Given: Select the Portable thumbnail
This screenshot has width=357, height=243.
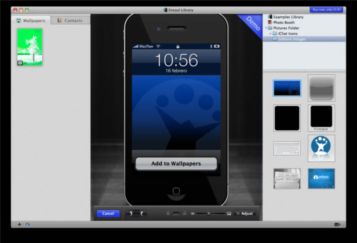Looking at the screenshot, I should coord(321,118).
